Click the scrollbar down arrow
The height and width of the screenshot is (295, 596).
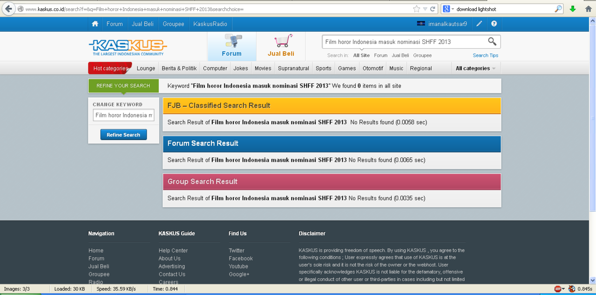[592, 280]
